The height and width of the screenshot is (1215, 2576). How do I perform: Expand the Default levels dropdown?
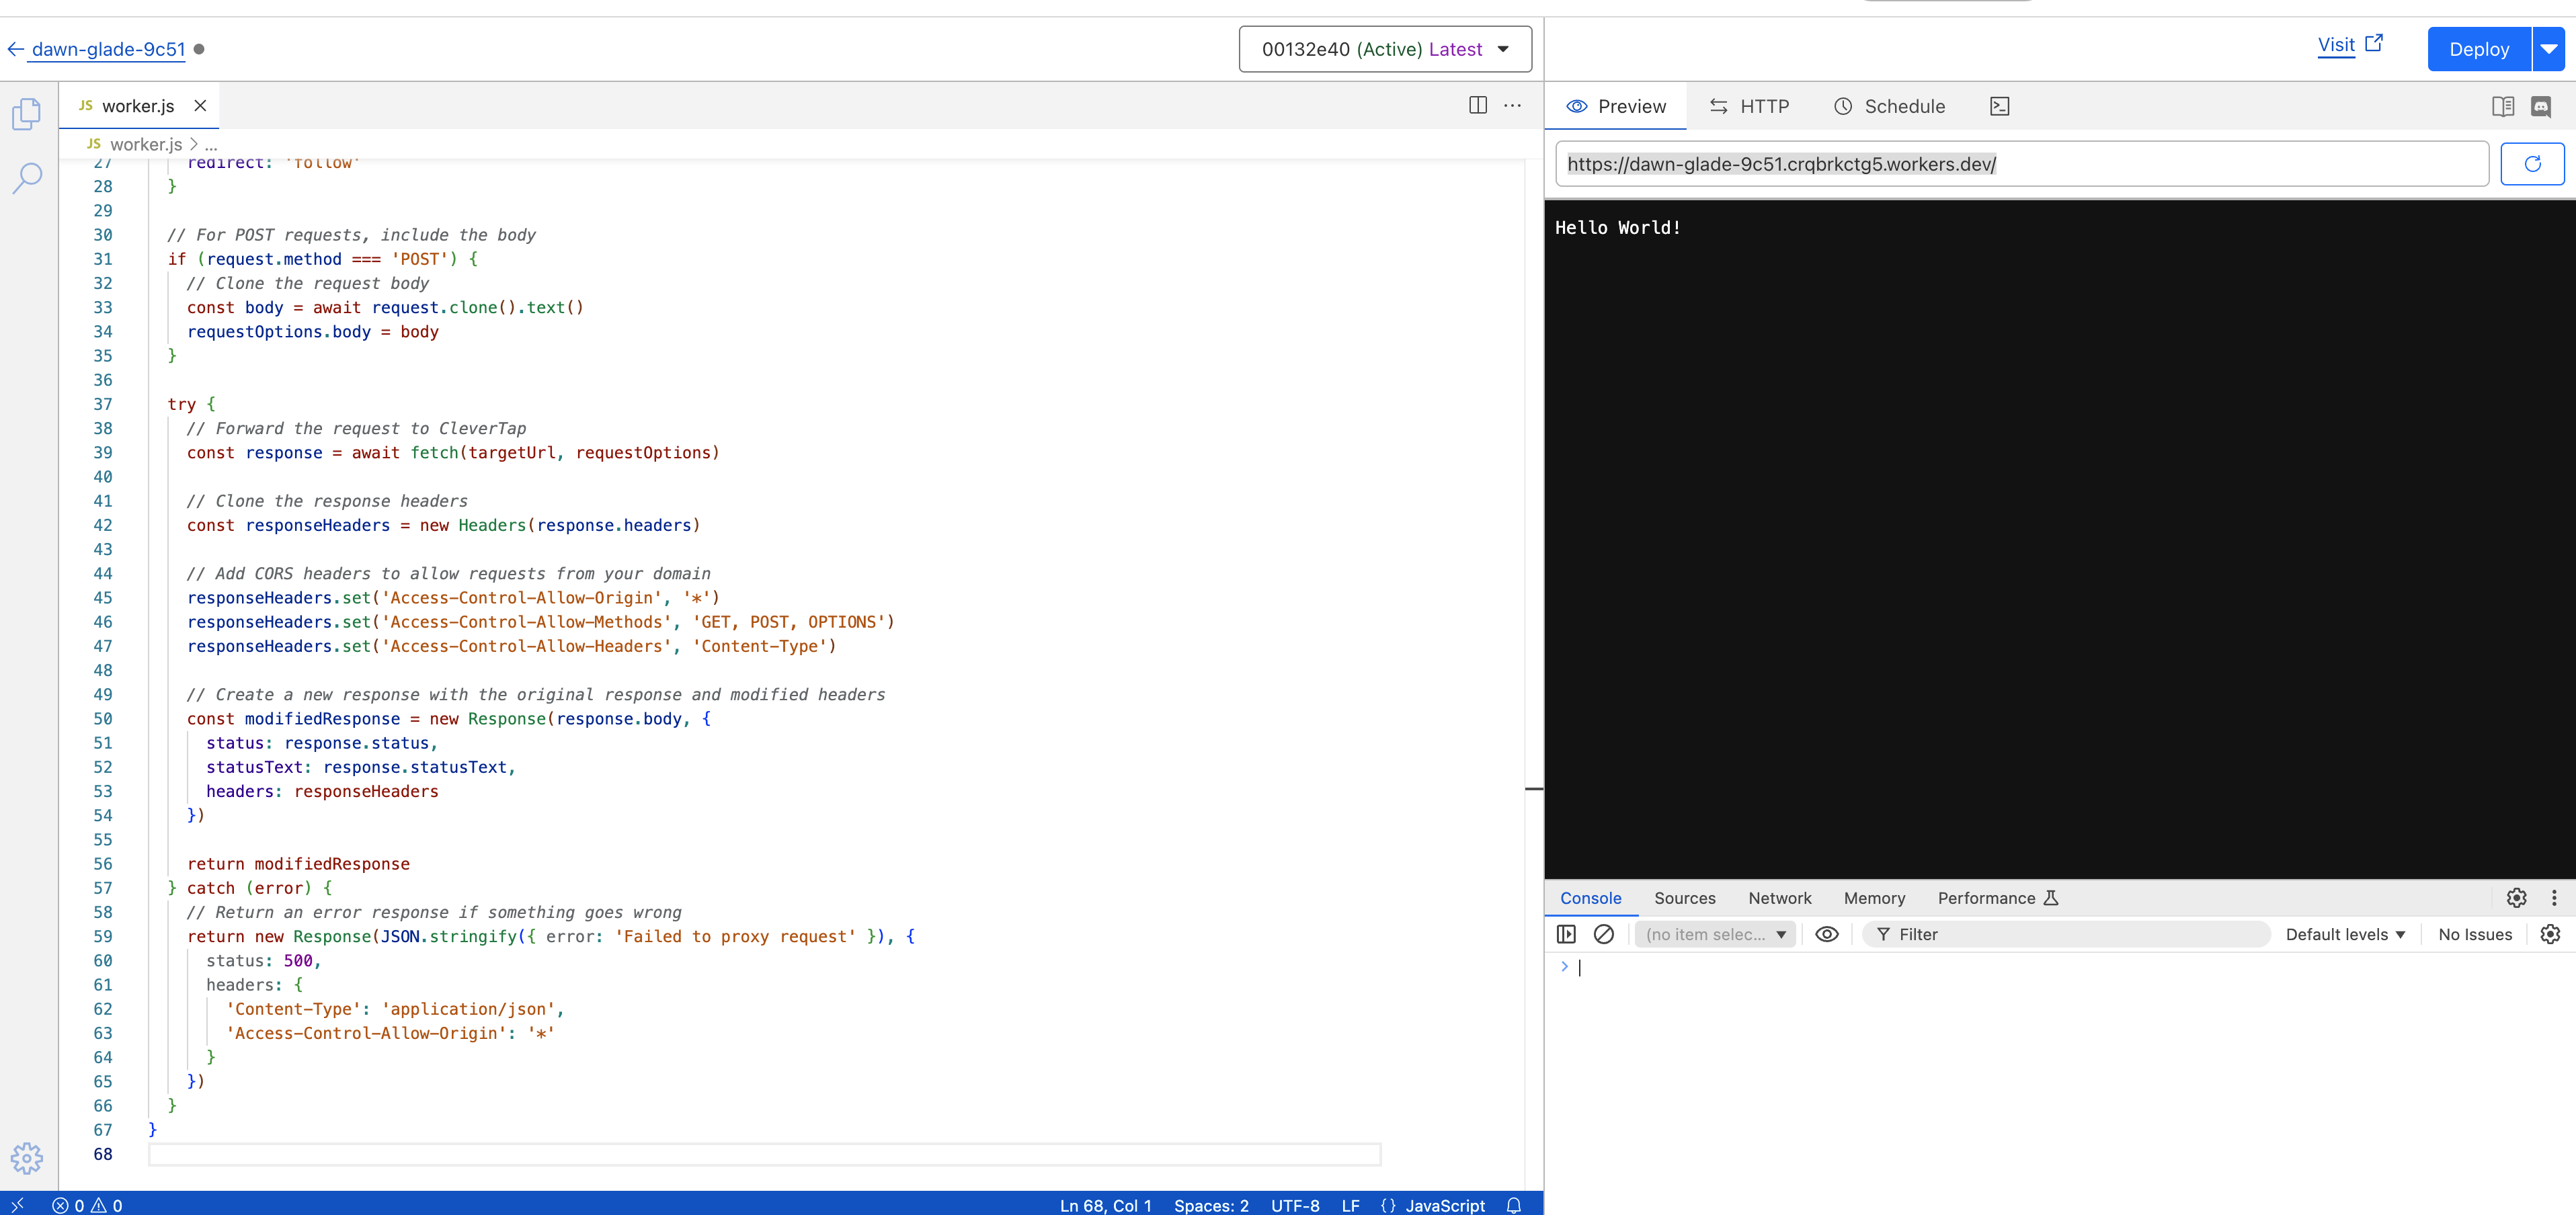(x=2344, y=934)
